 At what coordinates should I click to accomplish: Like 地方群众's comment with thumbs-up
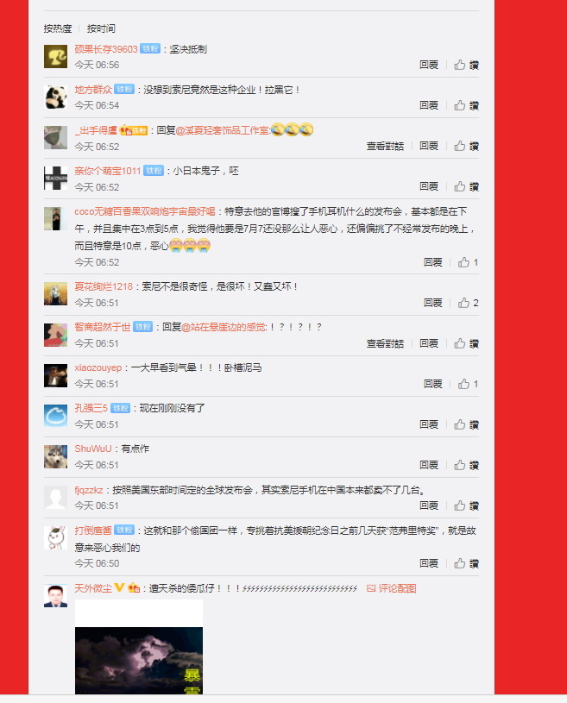click(467, 105)
